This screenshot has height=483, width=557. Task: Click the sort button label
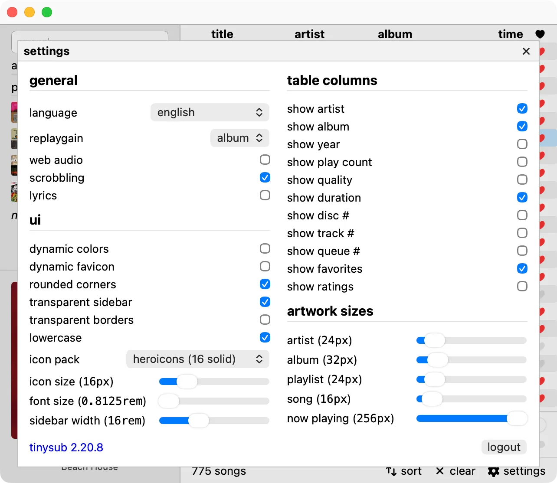(411, 471)
